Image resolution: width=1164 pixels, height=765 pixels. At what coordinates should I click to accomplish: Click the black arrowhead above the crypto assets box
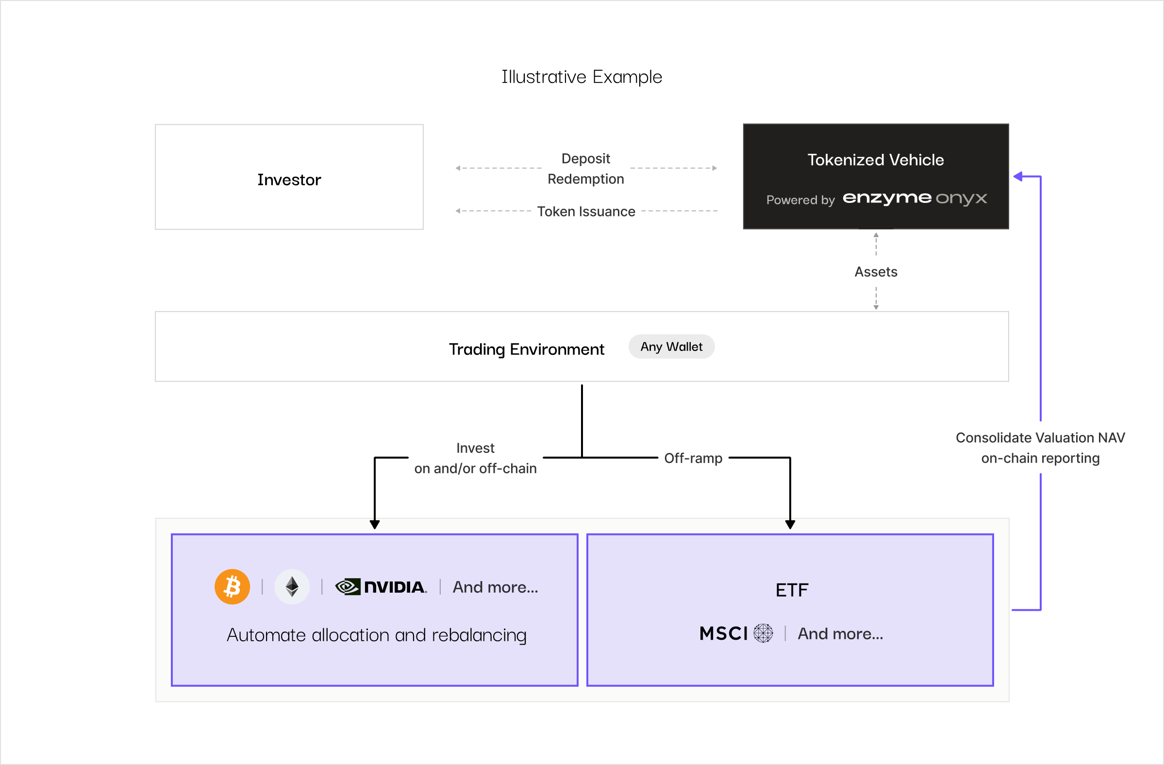[x=375, y=524]
